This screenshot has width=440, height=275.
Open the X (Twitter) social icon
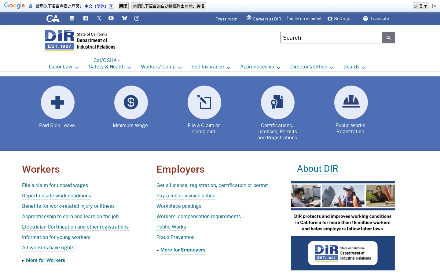coord(99,18)
